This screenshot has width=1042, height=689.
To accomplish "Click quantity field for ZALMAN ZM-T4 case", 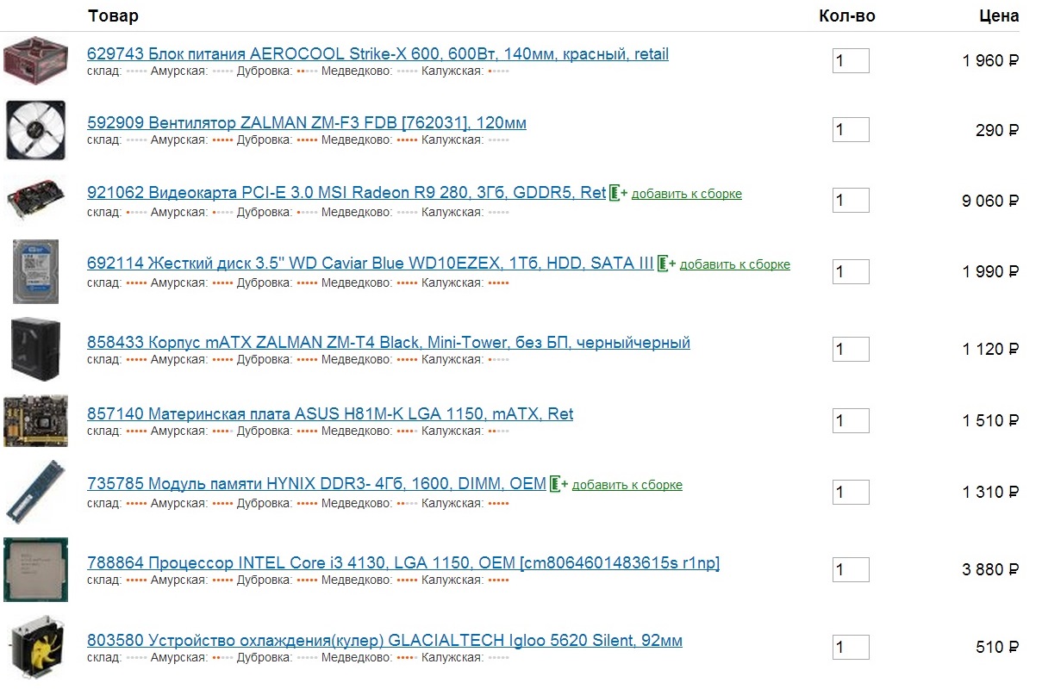I will coord(851,349).
